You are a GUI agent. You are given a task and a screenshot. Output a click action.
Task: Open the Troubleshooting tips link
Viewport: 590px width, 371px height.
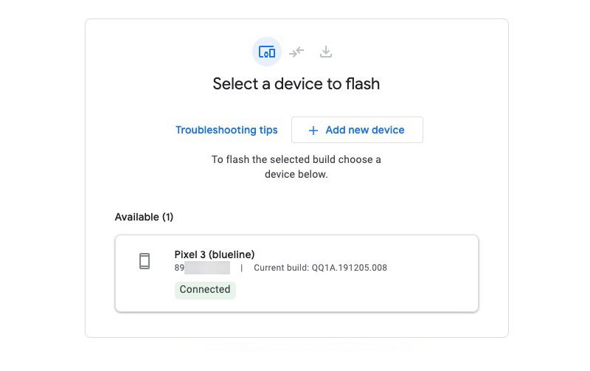(x=226, y=131)
